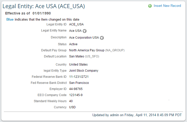Open translations icon beside Legal Entity Name
Screen dimensions: 187x122
85,31
